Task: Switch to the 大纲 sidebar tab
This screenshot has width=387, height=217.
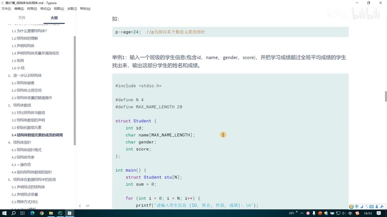Action: (54, 18)
